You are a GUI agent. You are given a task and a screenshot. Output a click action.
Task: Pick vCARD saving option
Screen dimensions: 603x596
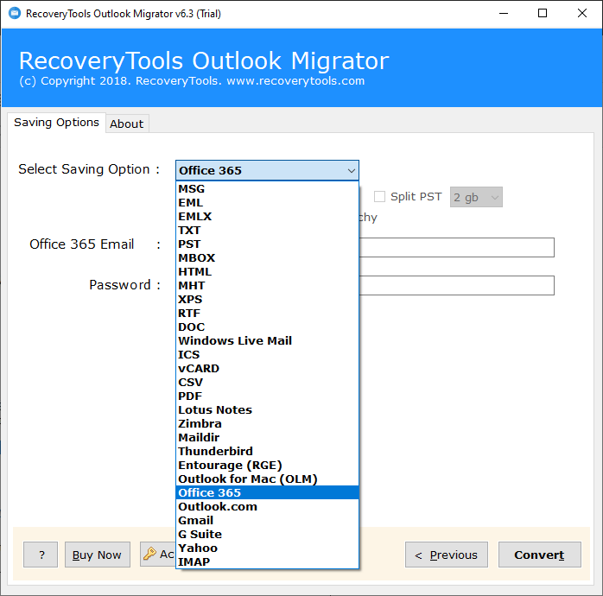pyautogui.click(x=267, y=369)
